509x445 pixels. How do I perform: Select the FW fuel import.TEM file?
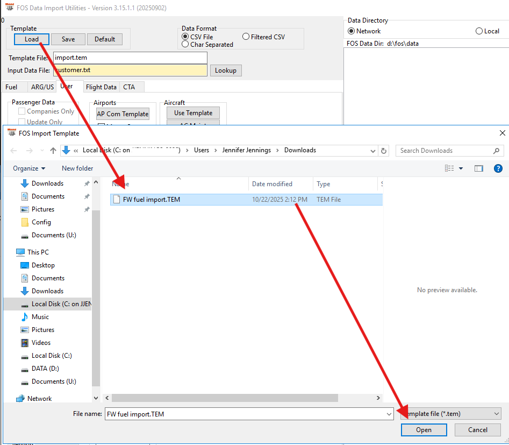[151, 200]
